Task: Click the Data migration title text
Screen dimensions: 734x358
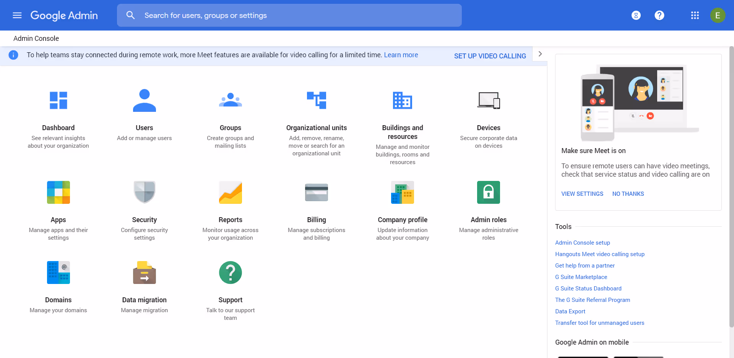Action: [145, 300]
